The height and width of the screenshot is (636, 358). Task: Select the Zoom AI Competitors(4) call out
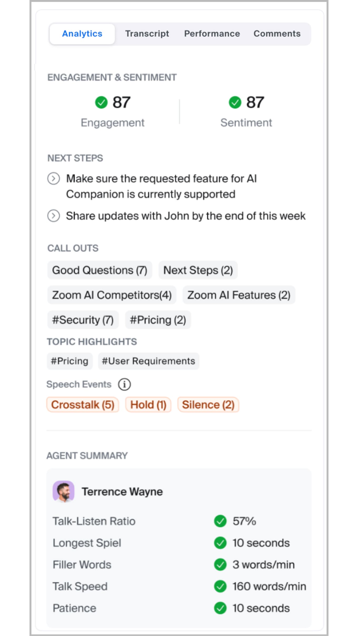click(112, 295)
